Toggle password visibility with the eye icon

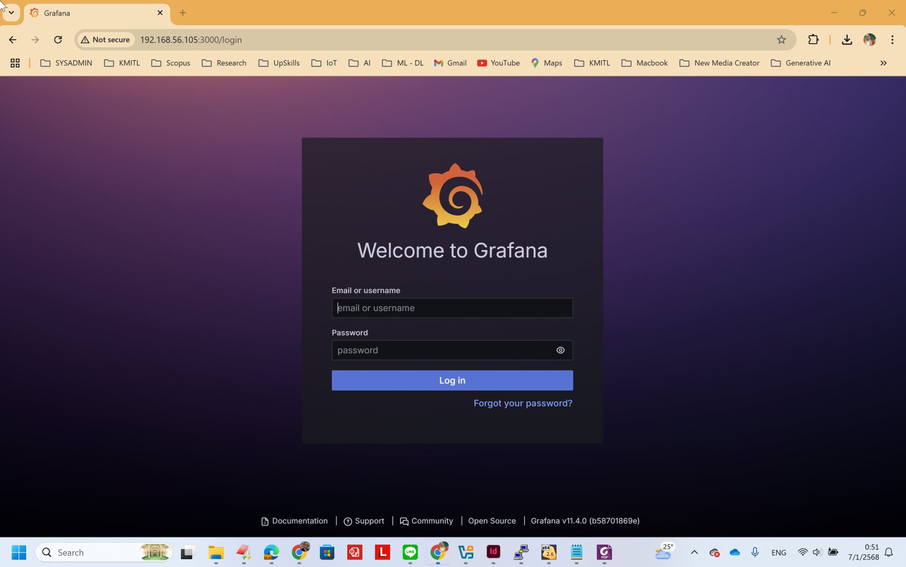[560, 350]
